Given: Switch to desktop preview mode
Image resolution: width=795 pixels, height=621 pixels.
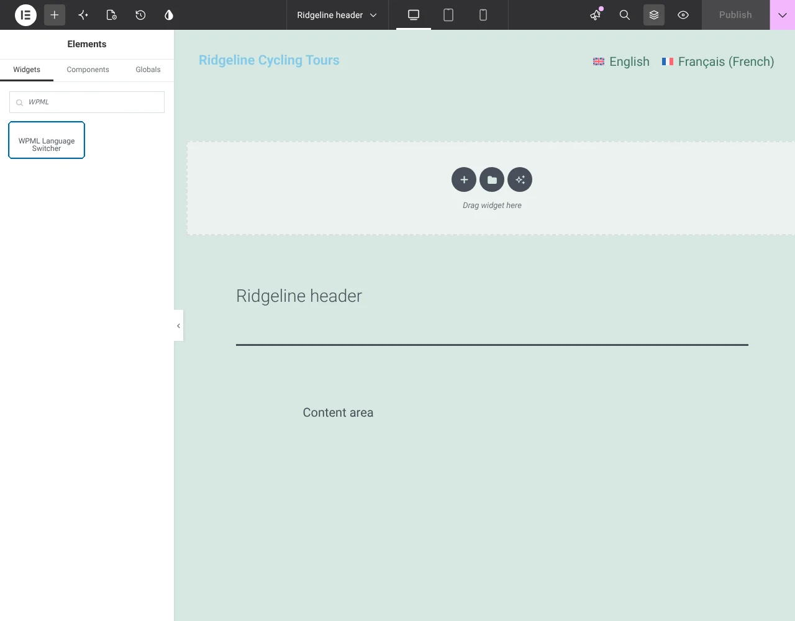Looking at the screenshot, I should (414, 15).
